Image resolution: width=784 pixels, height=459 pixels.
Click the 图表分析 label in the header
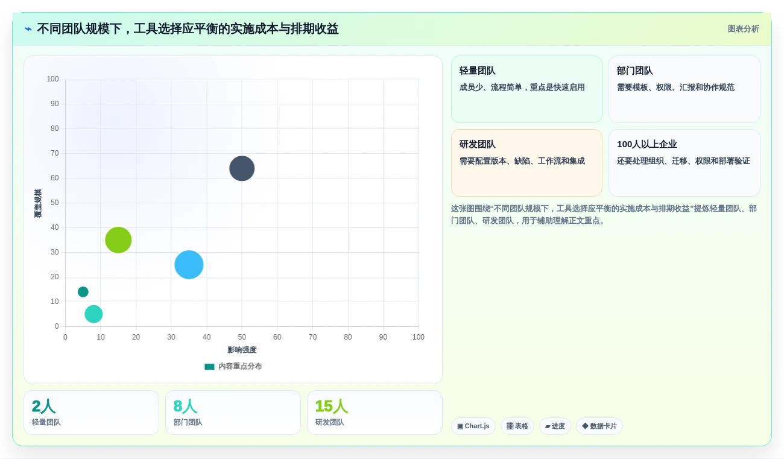[x=743, y=29]
